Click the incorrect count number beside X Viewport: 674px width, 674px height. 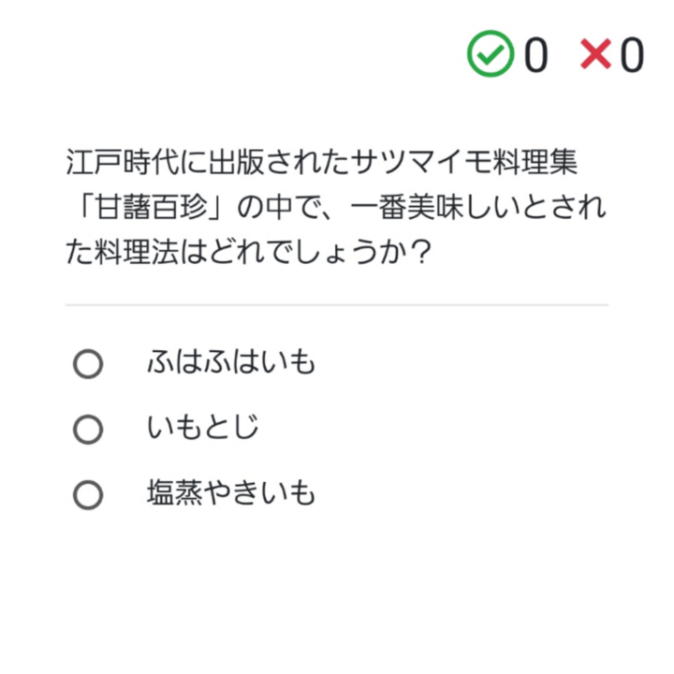coord(632,55)
